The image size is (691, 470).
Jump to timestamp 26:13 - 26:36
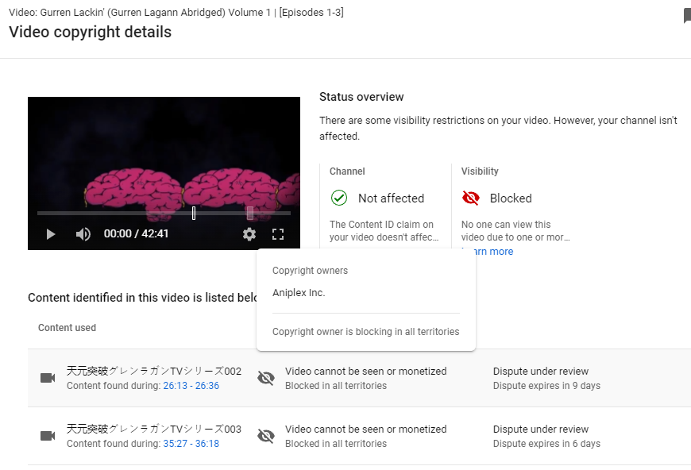coord(191,385)
